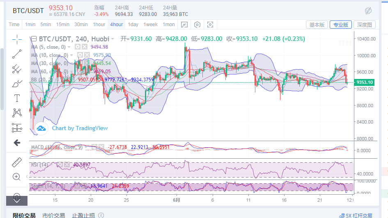Open settings gear for MA 5 indicator
Viewport: 388px width, 218px height.
coord(78,47)
